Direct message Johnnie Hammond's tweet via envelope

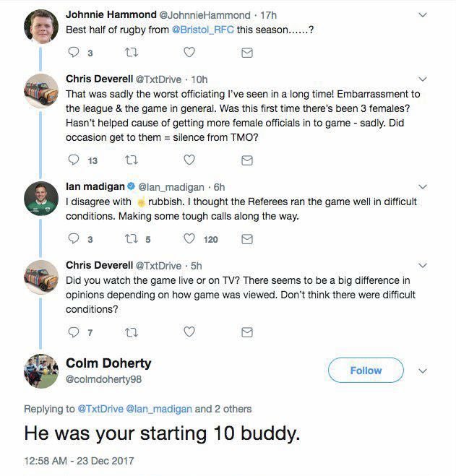tap(246, 53)
